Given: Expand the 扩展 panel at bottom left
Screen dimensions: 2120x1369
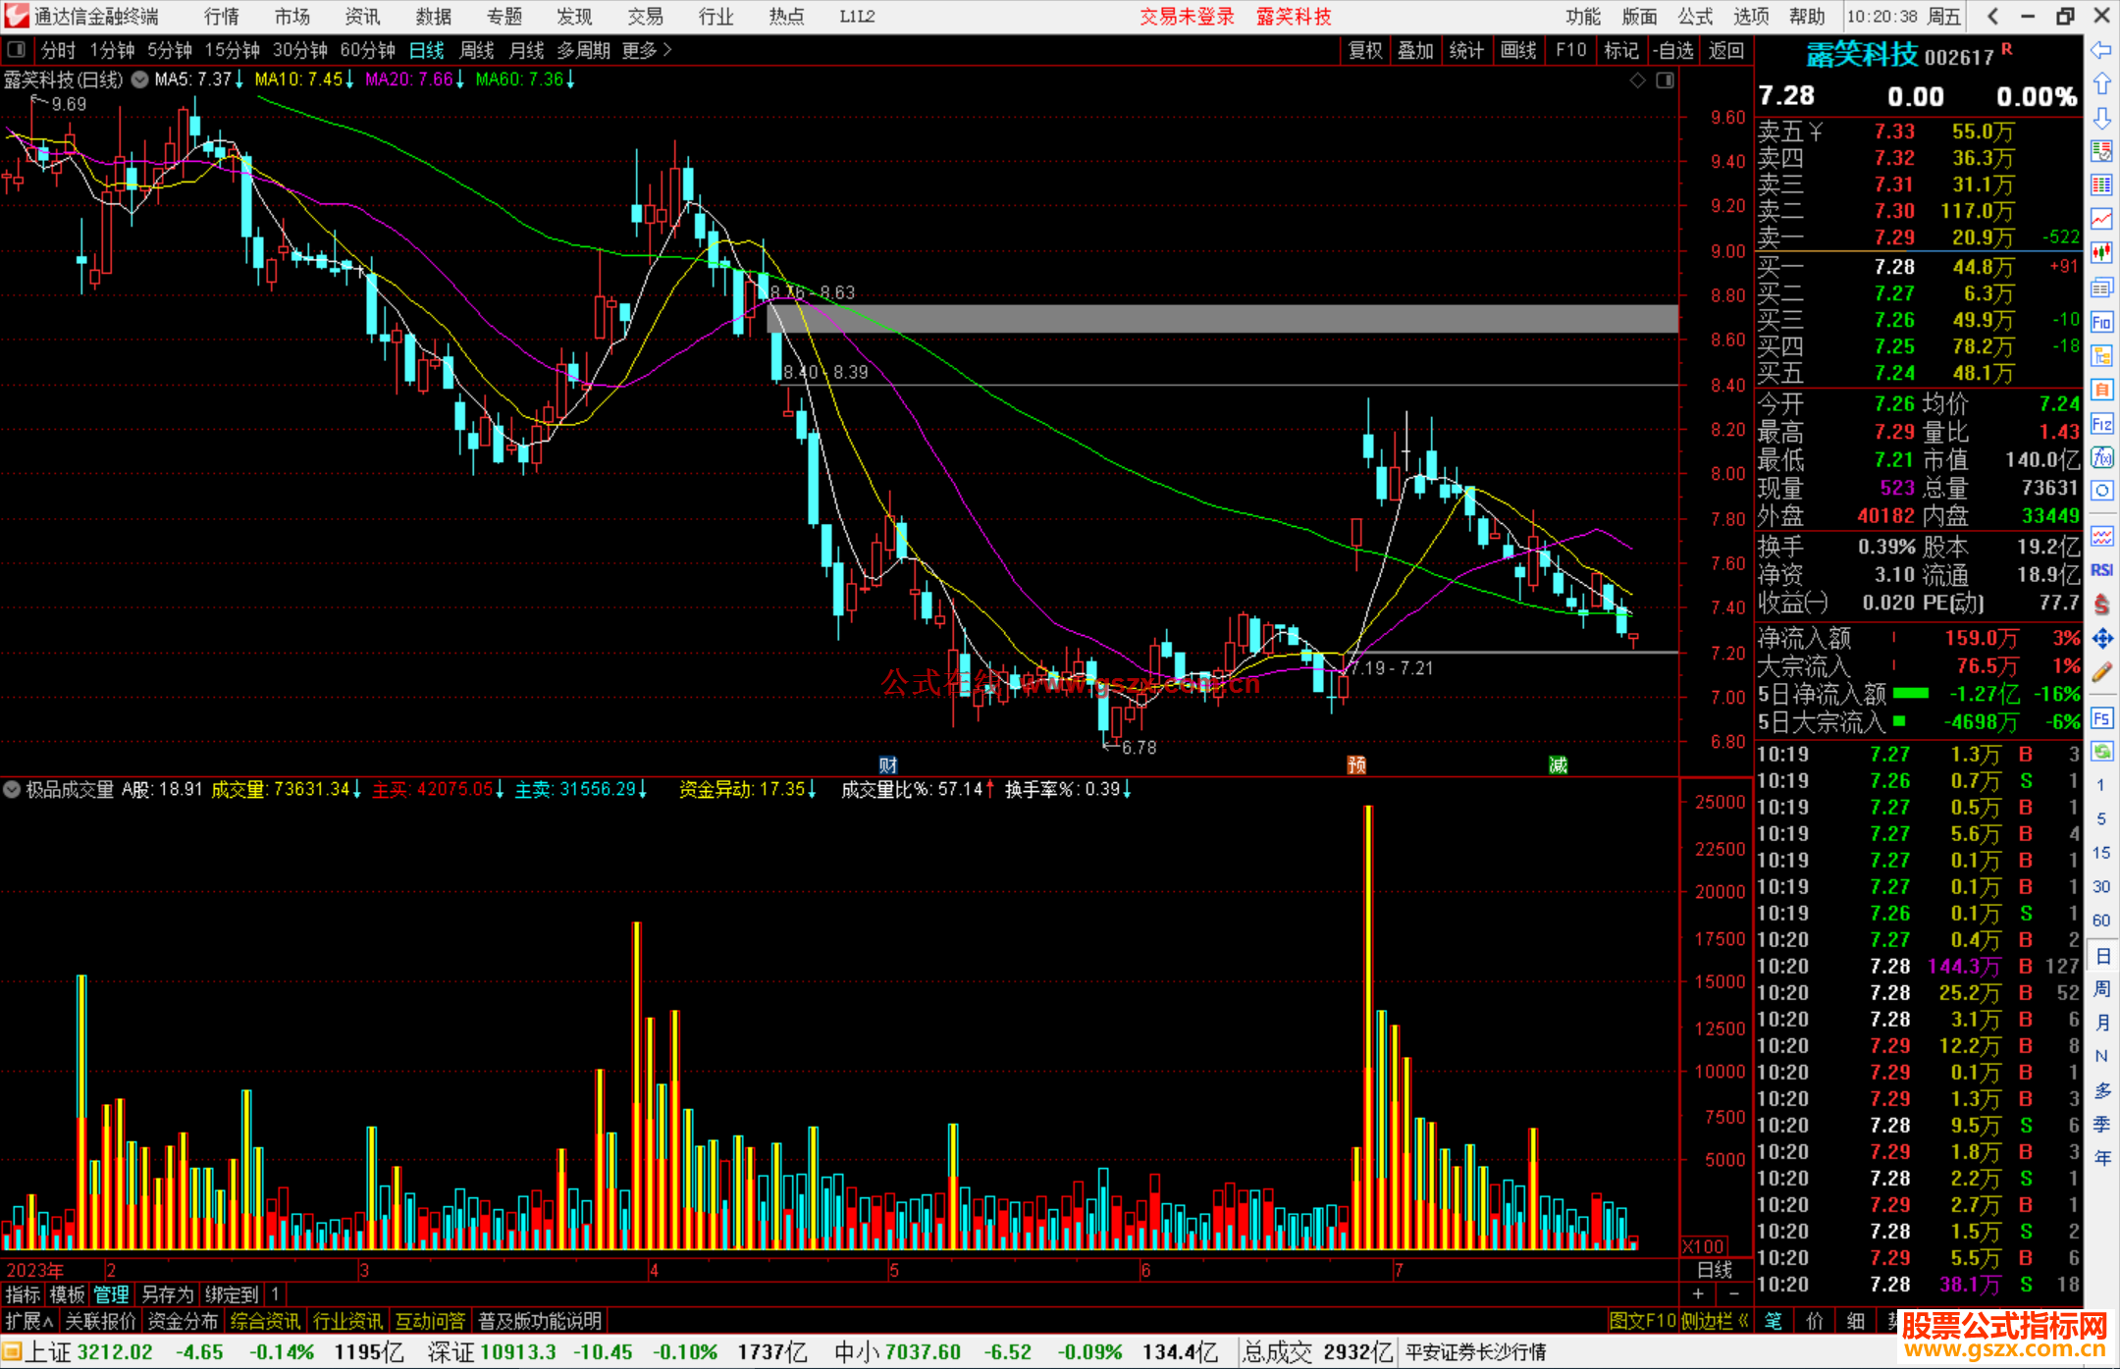Looking at the screenshot, I should pos(28,1321).
